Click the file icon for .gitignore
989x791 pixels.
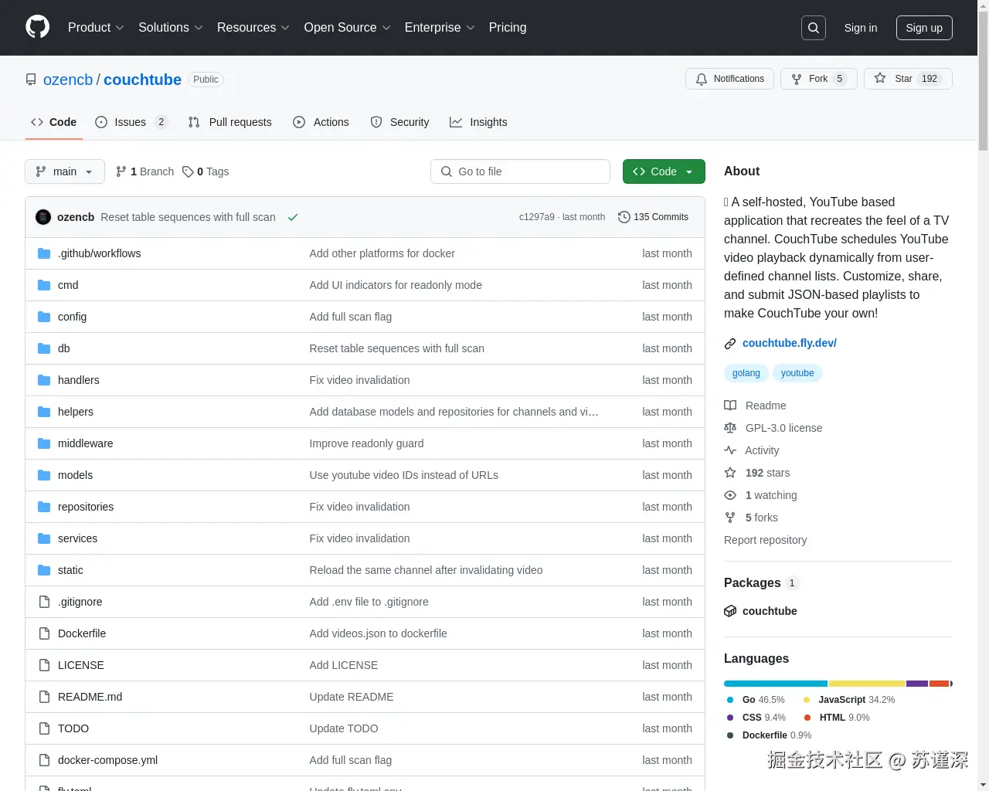point(44,602)
